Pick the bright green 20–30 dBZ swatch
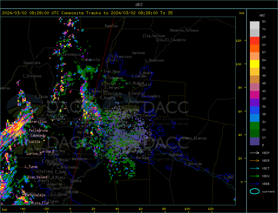 click(255, 126)
